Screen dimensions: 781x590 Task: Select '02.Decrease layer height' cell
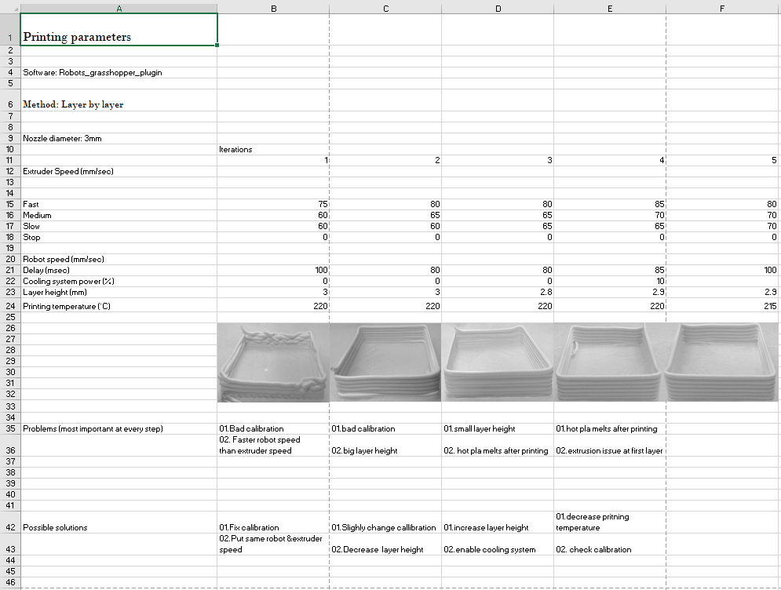385,544
